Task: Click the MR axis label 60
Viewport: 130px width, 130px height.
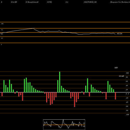Action: point(127,81)
